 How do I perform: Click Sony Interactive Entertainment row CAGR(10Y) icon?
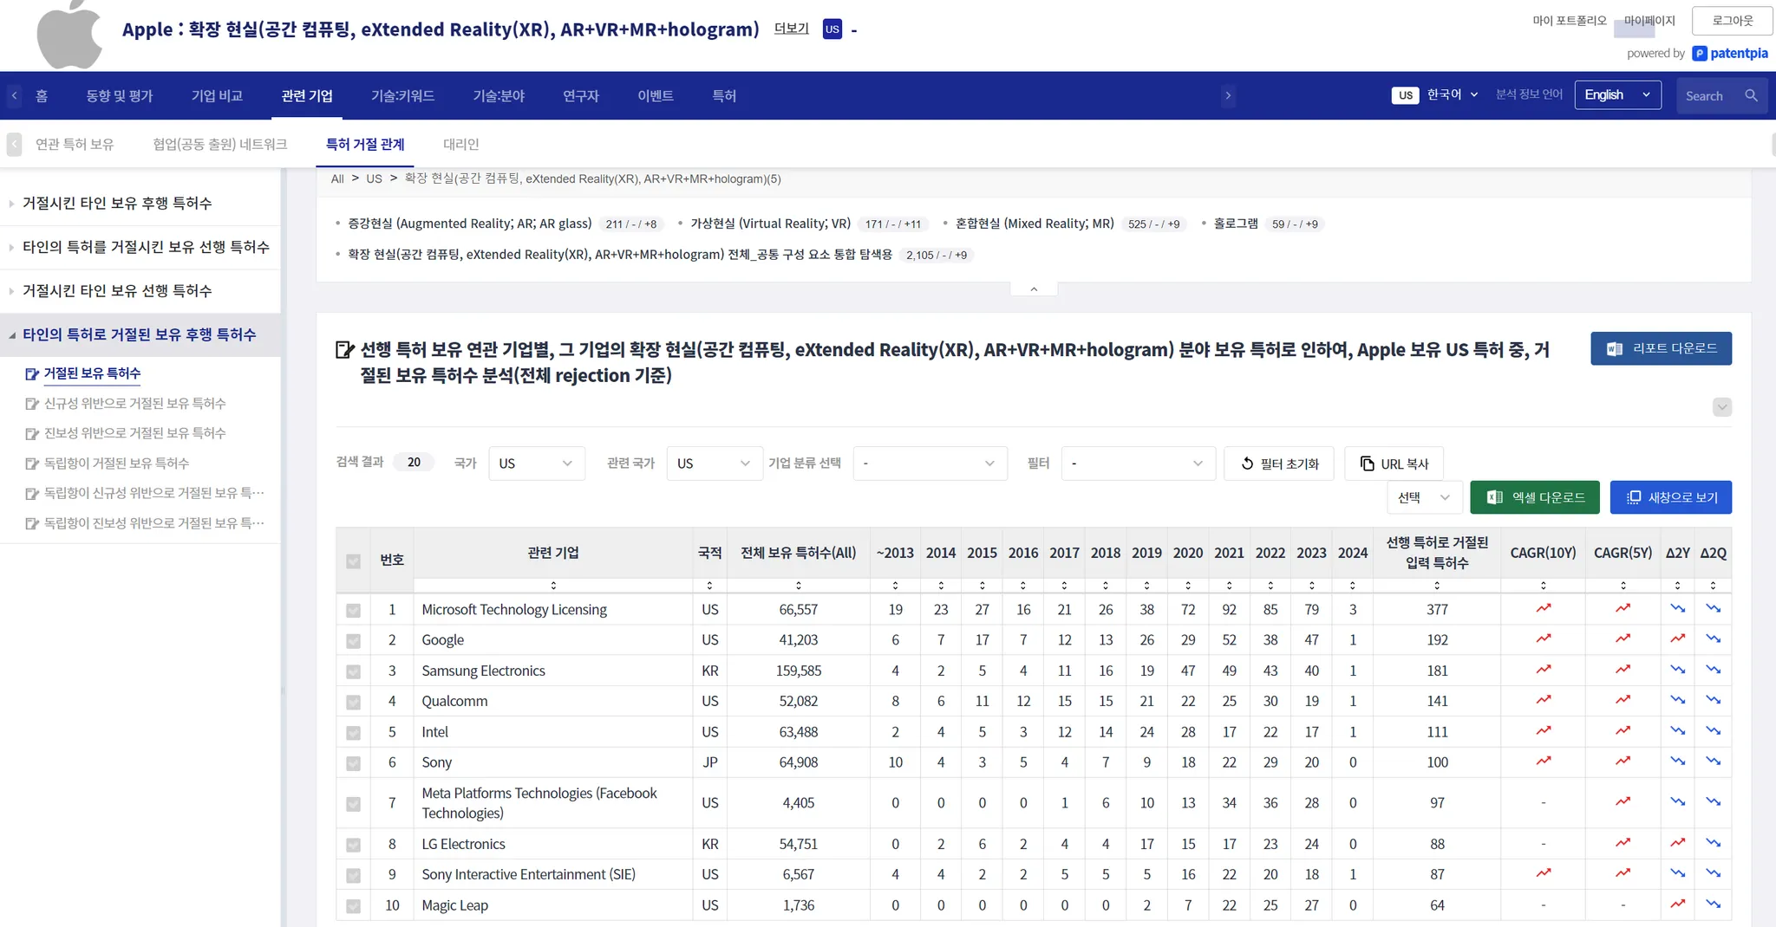[1544, 873]
